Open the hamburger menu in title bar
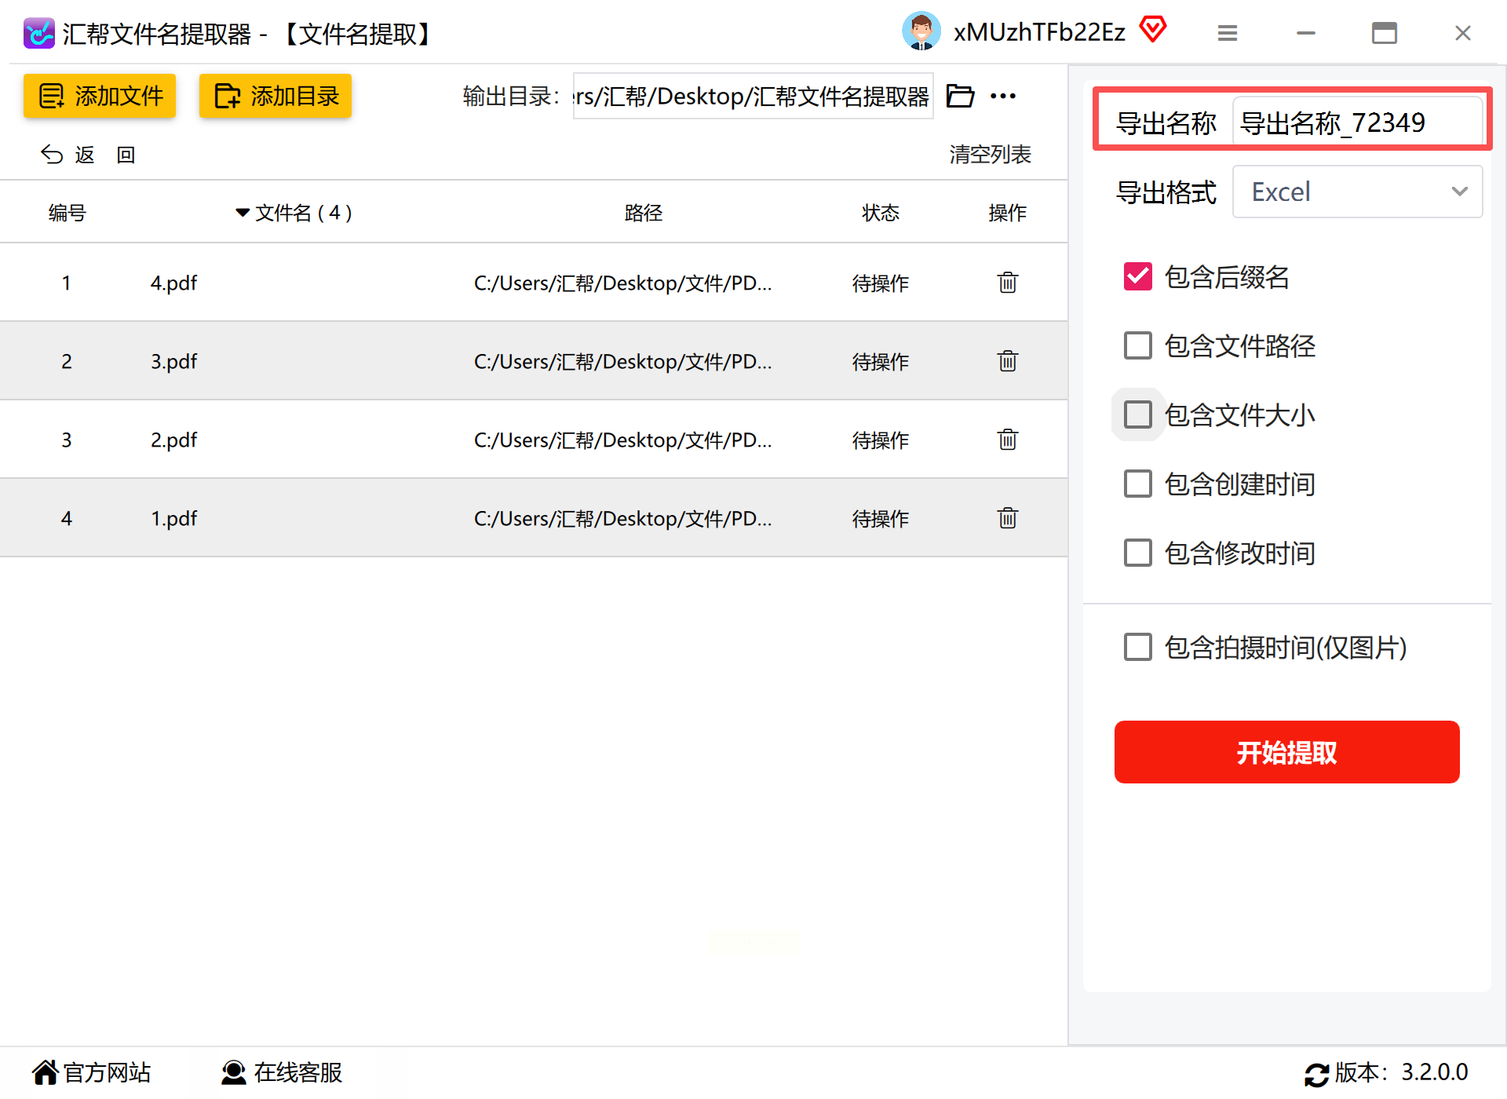Screen dimensions: 1507x1099 coord(1228,33)
